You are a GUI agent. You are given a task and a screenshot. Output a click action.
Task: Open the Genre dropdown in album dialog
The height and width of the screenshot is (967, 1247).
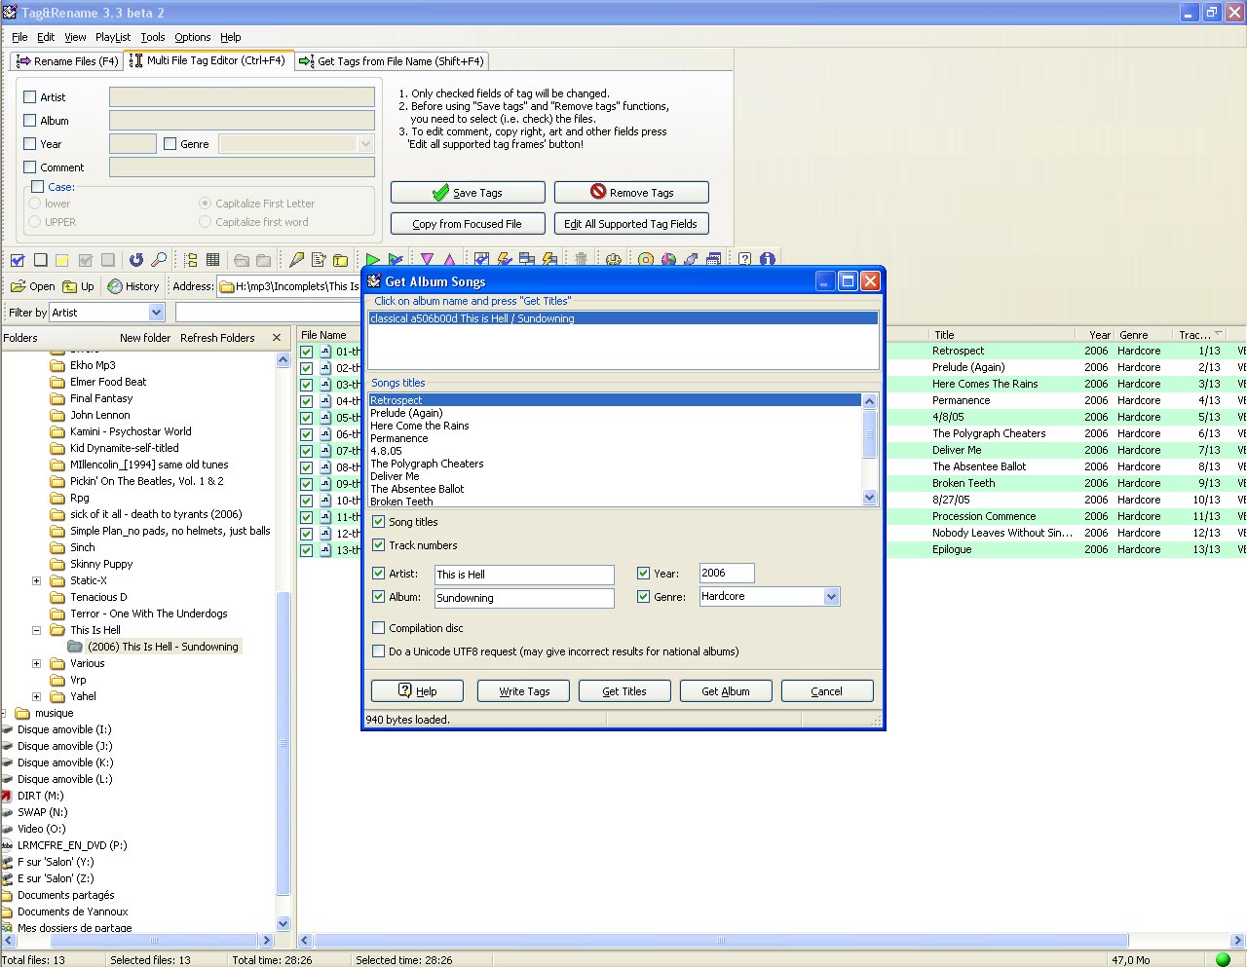(831, 597)
